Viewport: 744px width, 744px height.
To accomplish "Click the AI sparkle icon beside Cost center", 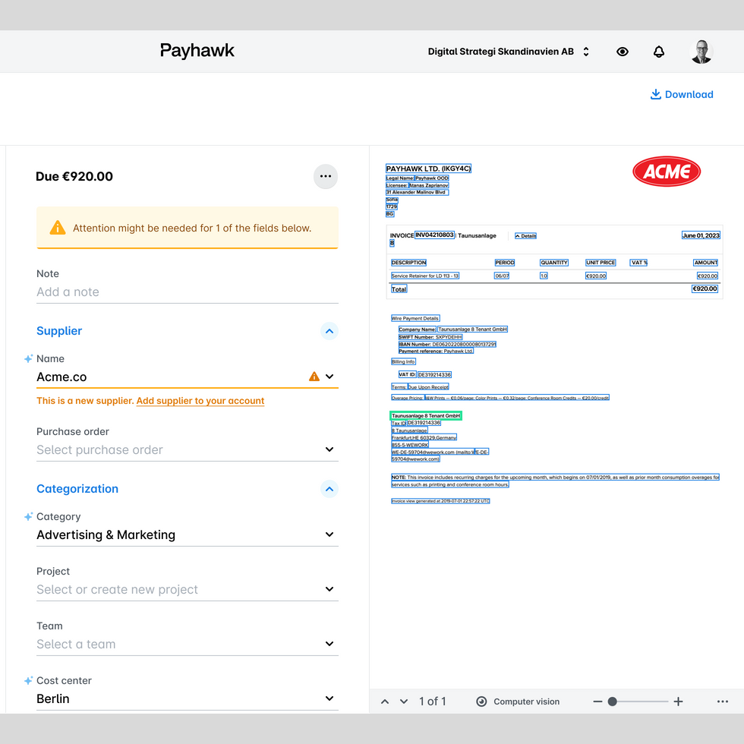I will [29, 680].
